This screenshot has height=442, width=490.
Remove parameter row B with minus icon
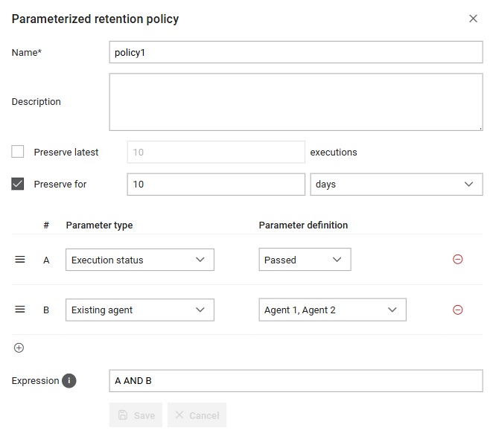[457, 310]
